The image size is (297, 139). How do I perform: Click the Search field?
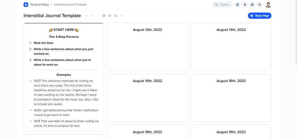tap(223, 5)
